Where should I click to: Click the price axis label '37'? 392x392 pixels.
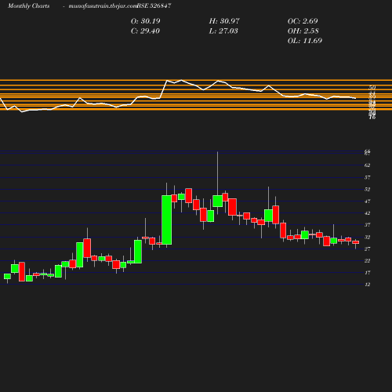point(368,225)
